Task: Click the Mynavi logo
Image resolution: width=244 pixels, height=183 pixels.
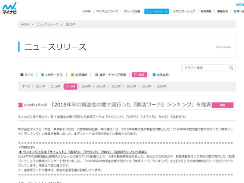Action: 9,8
